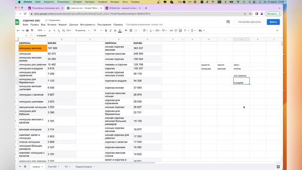
Task: Format as currency (р.)
Action: pyautogui.click(x=50, y=30)
